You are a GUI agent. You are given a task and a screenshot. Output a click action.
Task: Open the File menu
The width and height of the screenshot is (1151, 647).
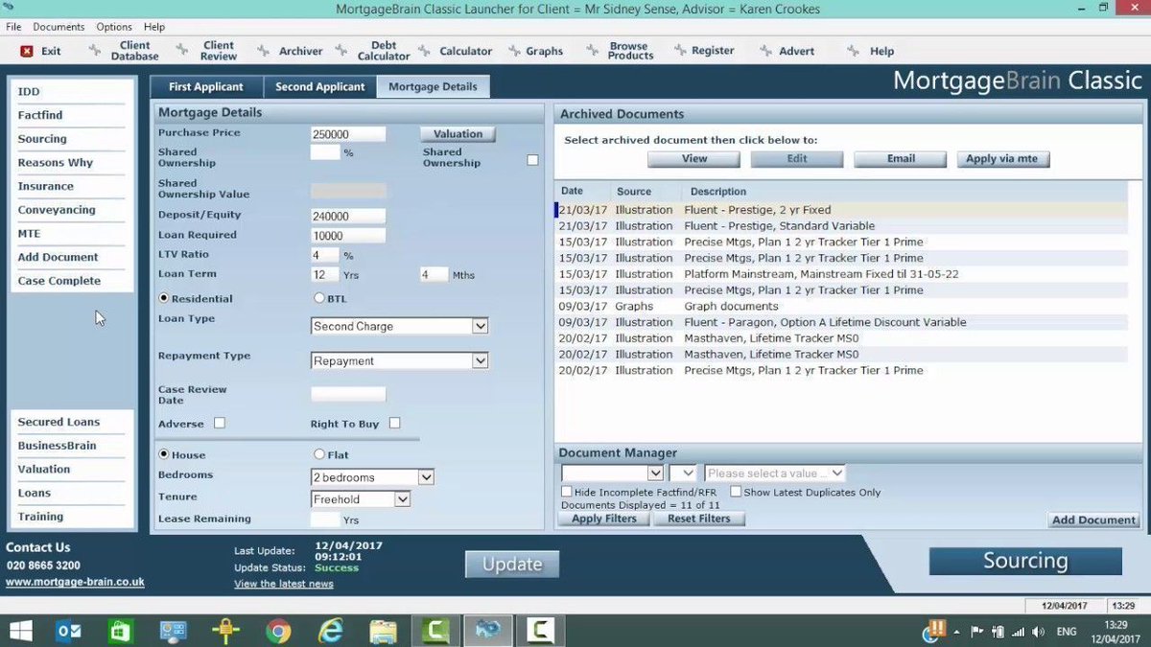click(x=13, y=27)
